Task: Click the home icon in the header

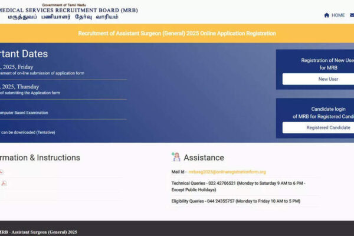Action: (x=326, y=15)
